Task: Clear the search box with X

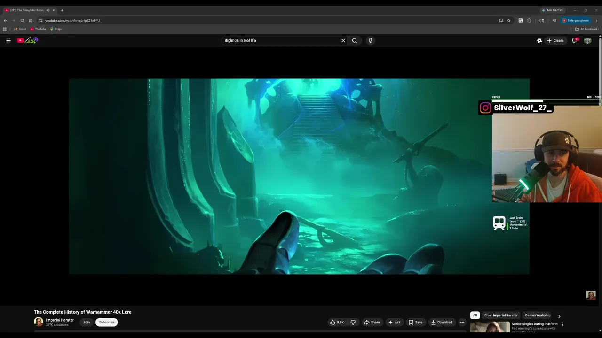Action: pyautogui.click(x=343, y=40)
